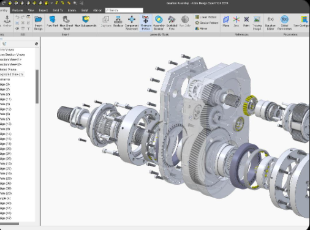Viewport: 310px width, 230px height.
Task: Select the Align (27) constraint
Action: click(x=6, y=169)
